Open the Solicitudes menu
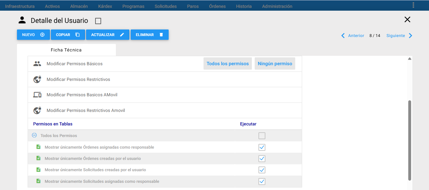Screen dimensions: 429x190 click(166, 6)
